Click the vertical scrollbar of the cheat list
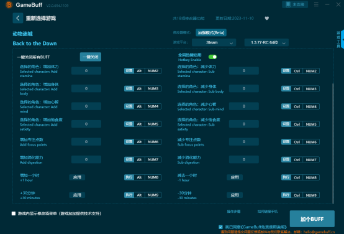This screenshot has height=234, width=344. pos(333,143)
